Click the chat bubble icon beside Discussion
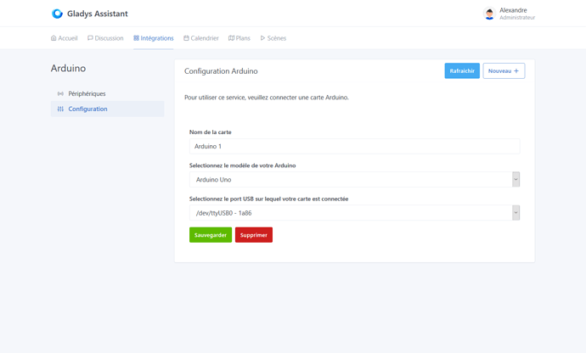This screenshot has height=353, width=586. coord(90,38)
